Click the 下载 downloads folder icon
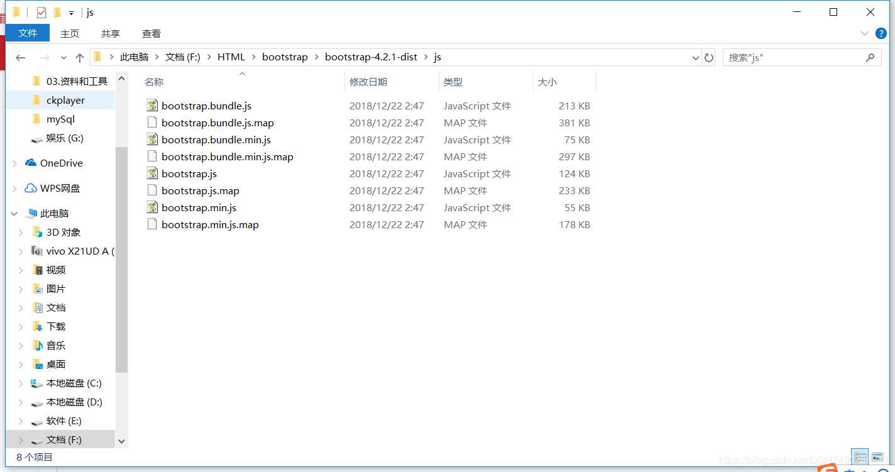 point(37,326)
